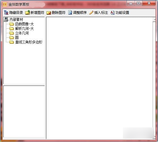Screen dimensions: 158x142
Task: Click the 隐藏目录 toolbar icon
Action: [x=6, y=12]
